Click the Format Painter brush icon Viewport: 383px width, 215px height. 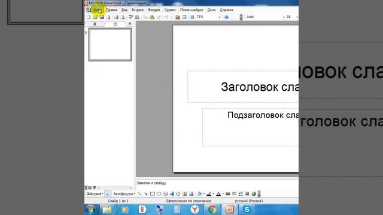click(x=159, y=17)
